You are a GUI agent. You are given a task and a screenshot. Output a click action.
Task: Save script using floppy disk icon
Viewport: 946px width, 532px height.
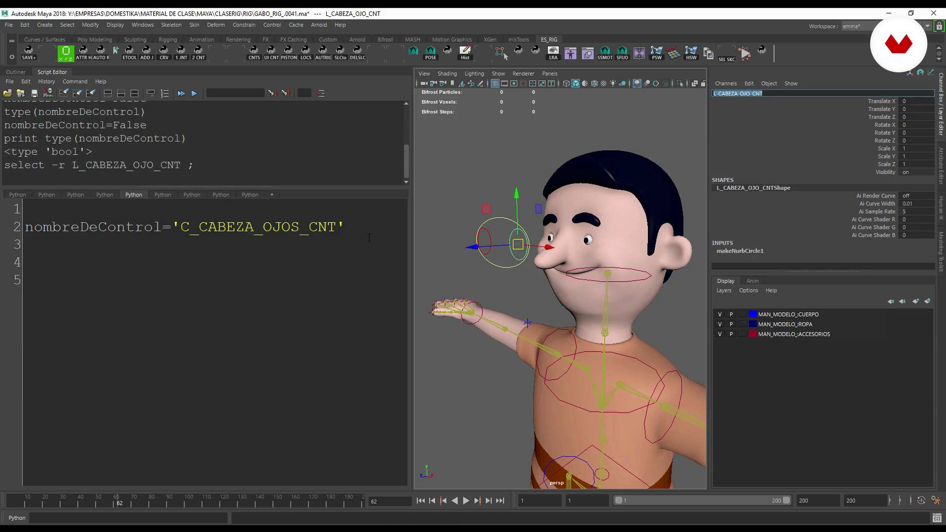pyautogui.click(x=34, y=93)
